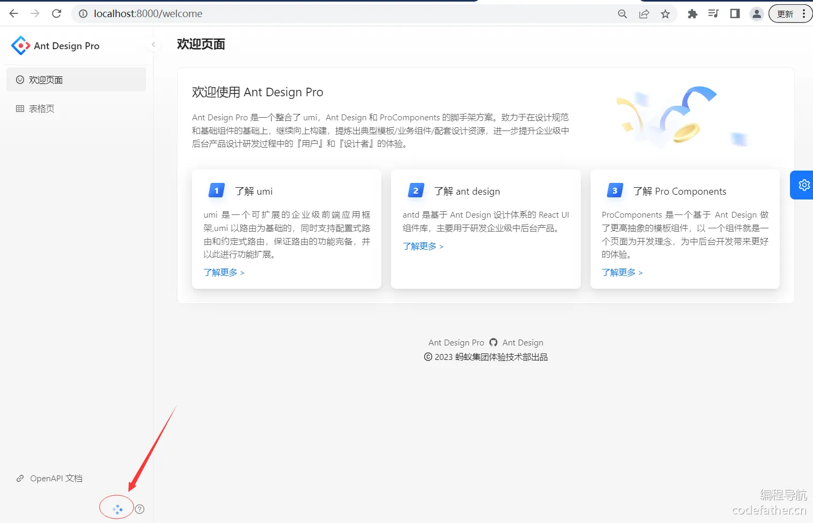The height and width of the screenshot is (523, 813).
Task: Click the number 1 badge on umi card
Action: [216, 190]
